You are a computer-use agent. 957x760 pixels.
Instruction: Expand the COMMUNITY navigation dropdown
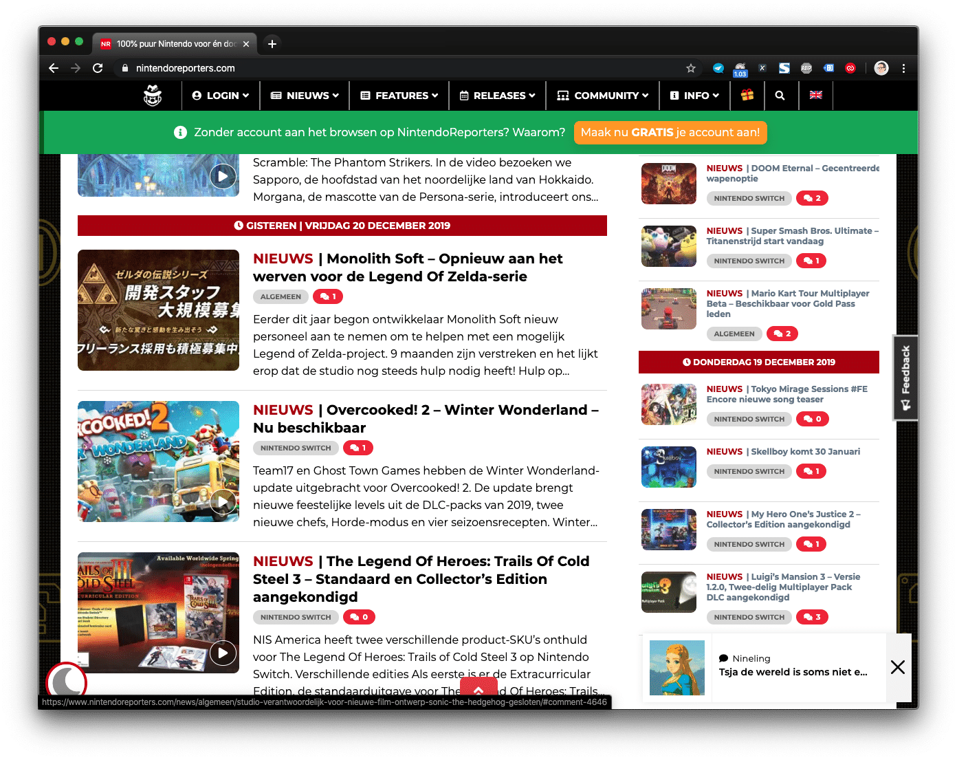tap(603, 96)
